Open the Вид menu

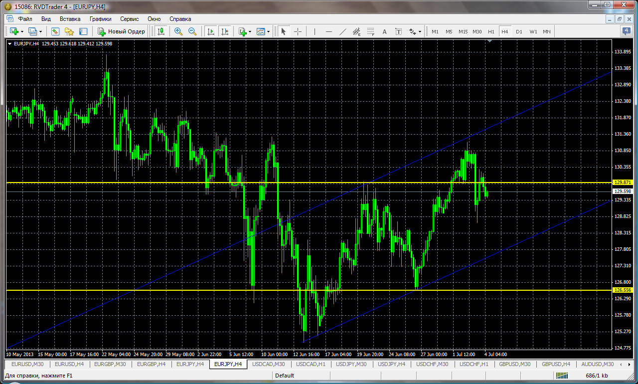click(46, 19)
